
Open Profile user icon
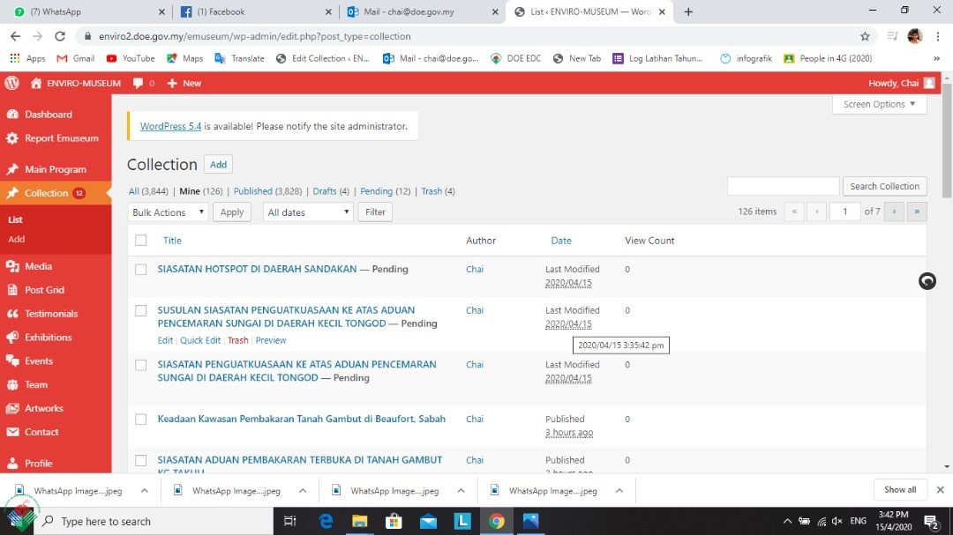point(12,463)
